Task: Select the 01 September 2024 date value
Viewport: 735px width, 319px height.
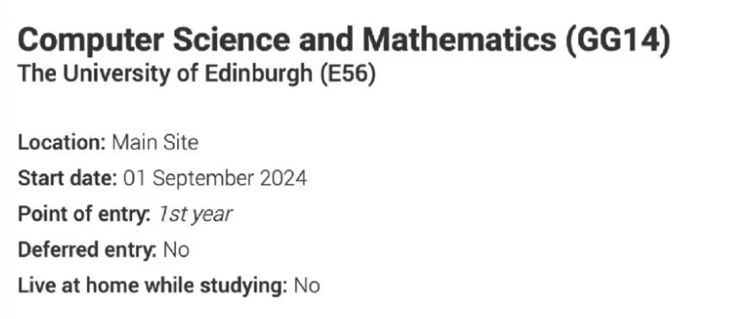Action: coord(215,179)
